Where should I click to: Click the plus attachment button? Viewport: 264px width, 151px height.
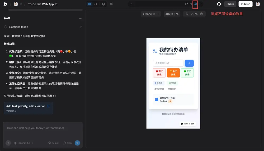click(x=8, y=143)
